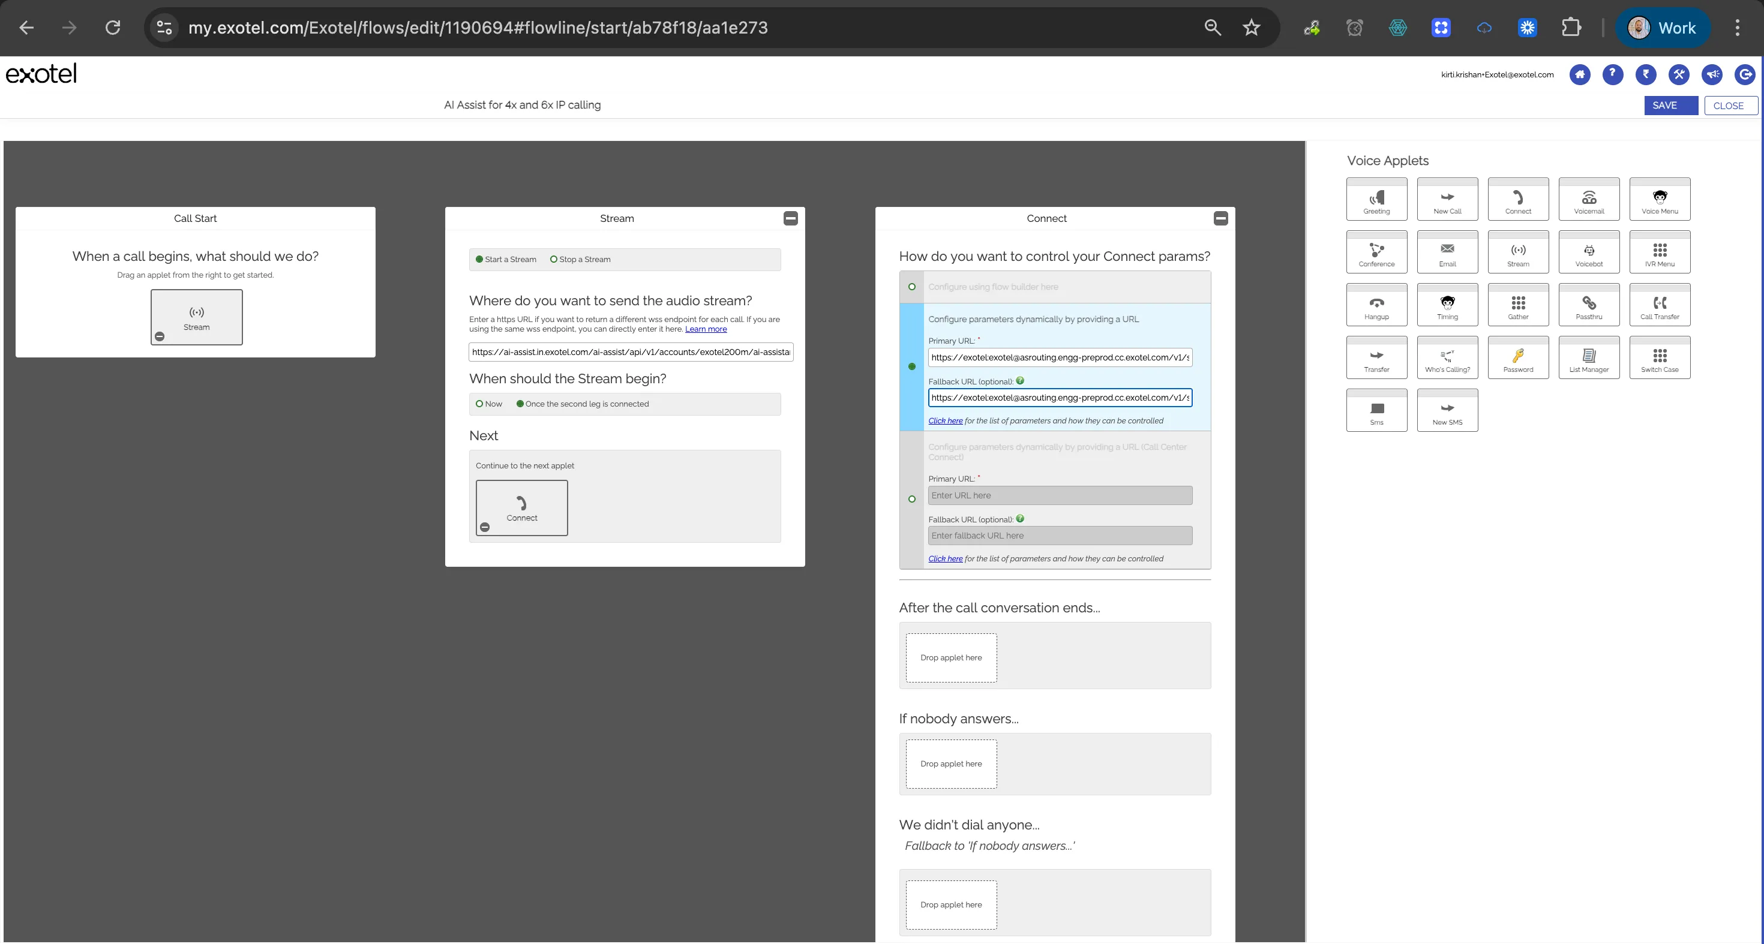
Task: Select Configure using flow builder here radio
Action: click(x=911, y=287)
